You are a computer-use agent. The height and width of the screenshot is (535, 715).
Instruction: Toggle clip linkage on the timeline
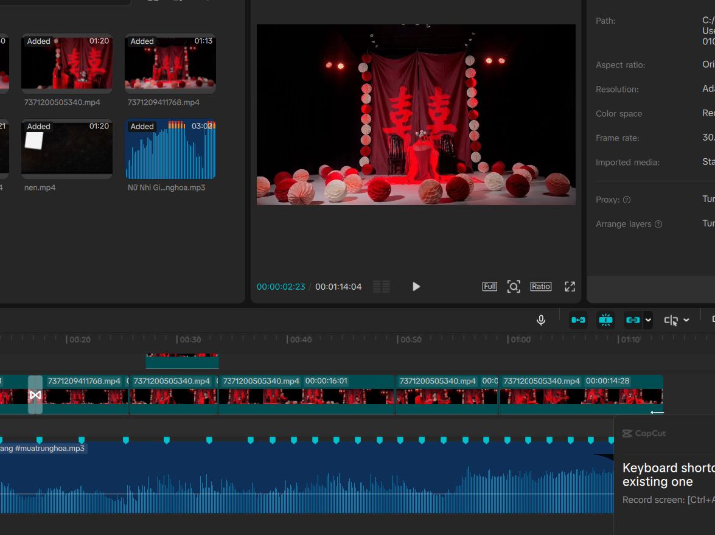(633, 320)
